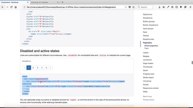Jump to Breadcrumbs section
This screenshot has height=108, width=193.
148,39
